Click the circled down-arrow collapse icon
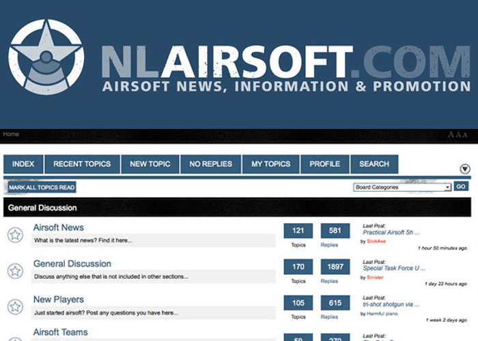 pyautogui.click(x=465, y=169)
